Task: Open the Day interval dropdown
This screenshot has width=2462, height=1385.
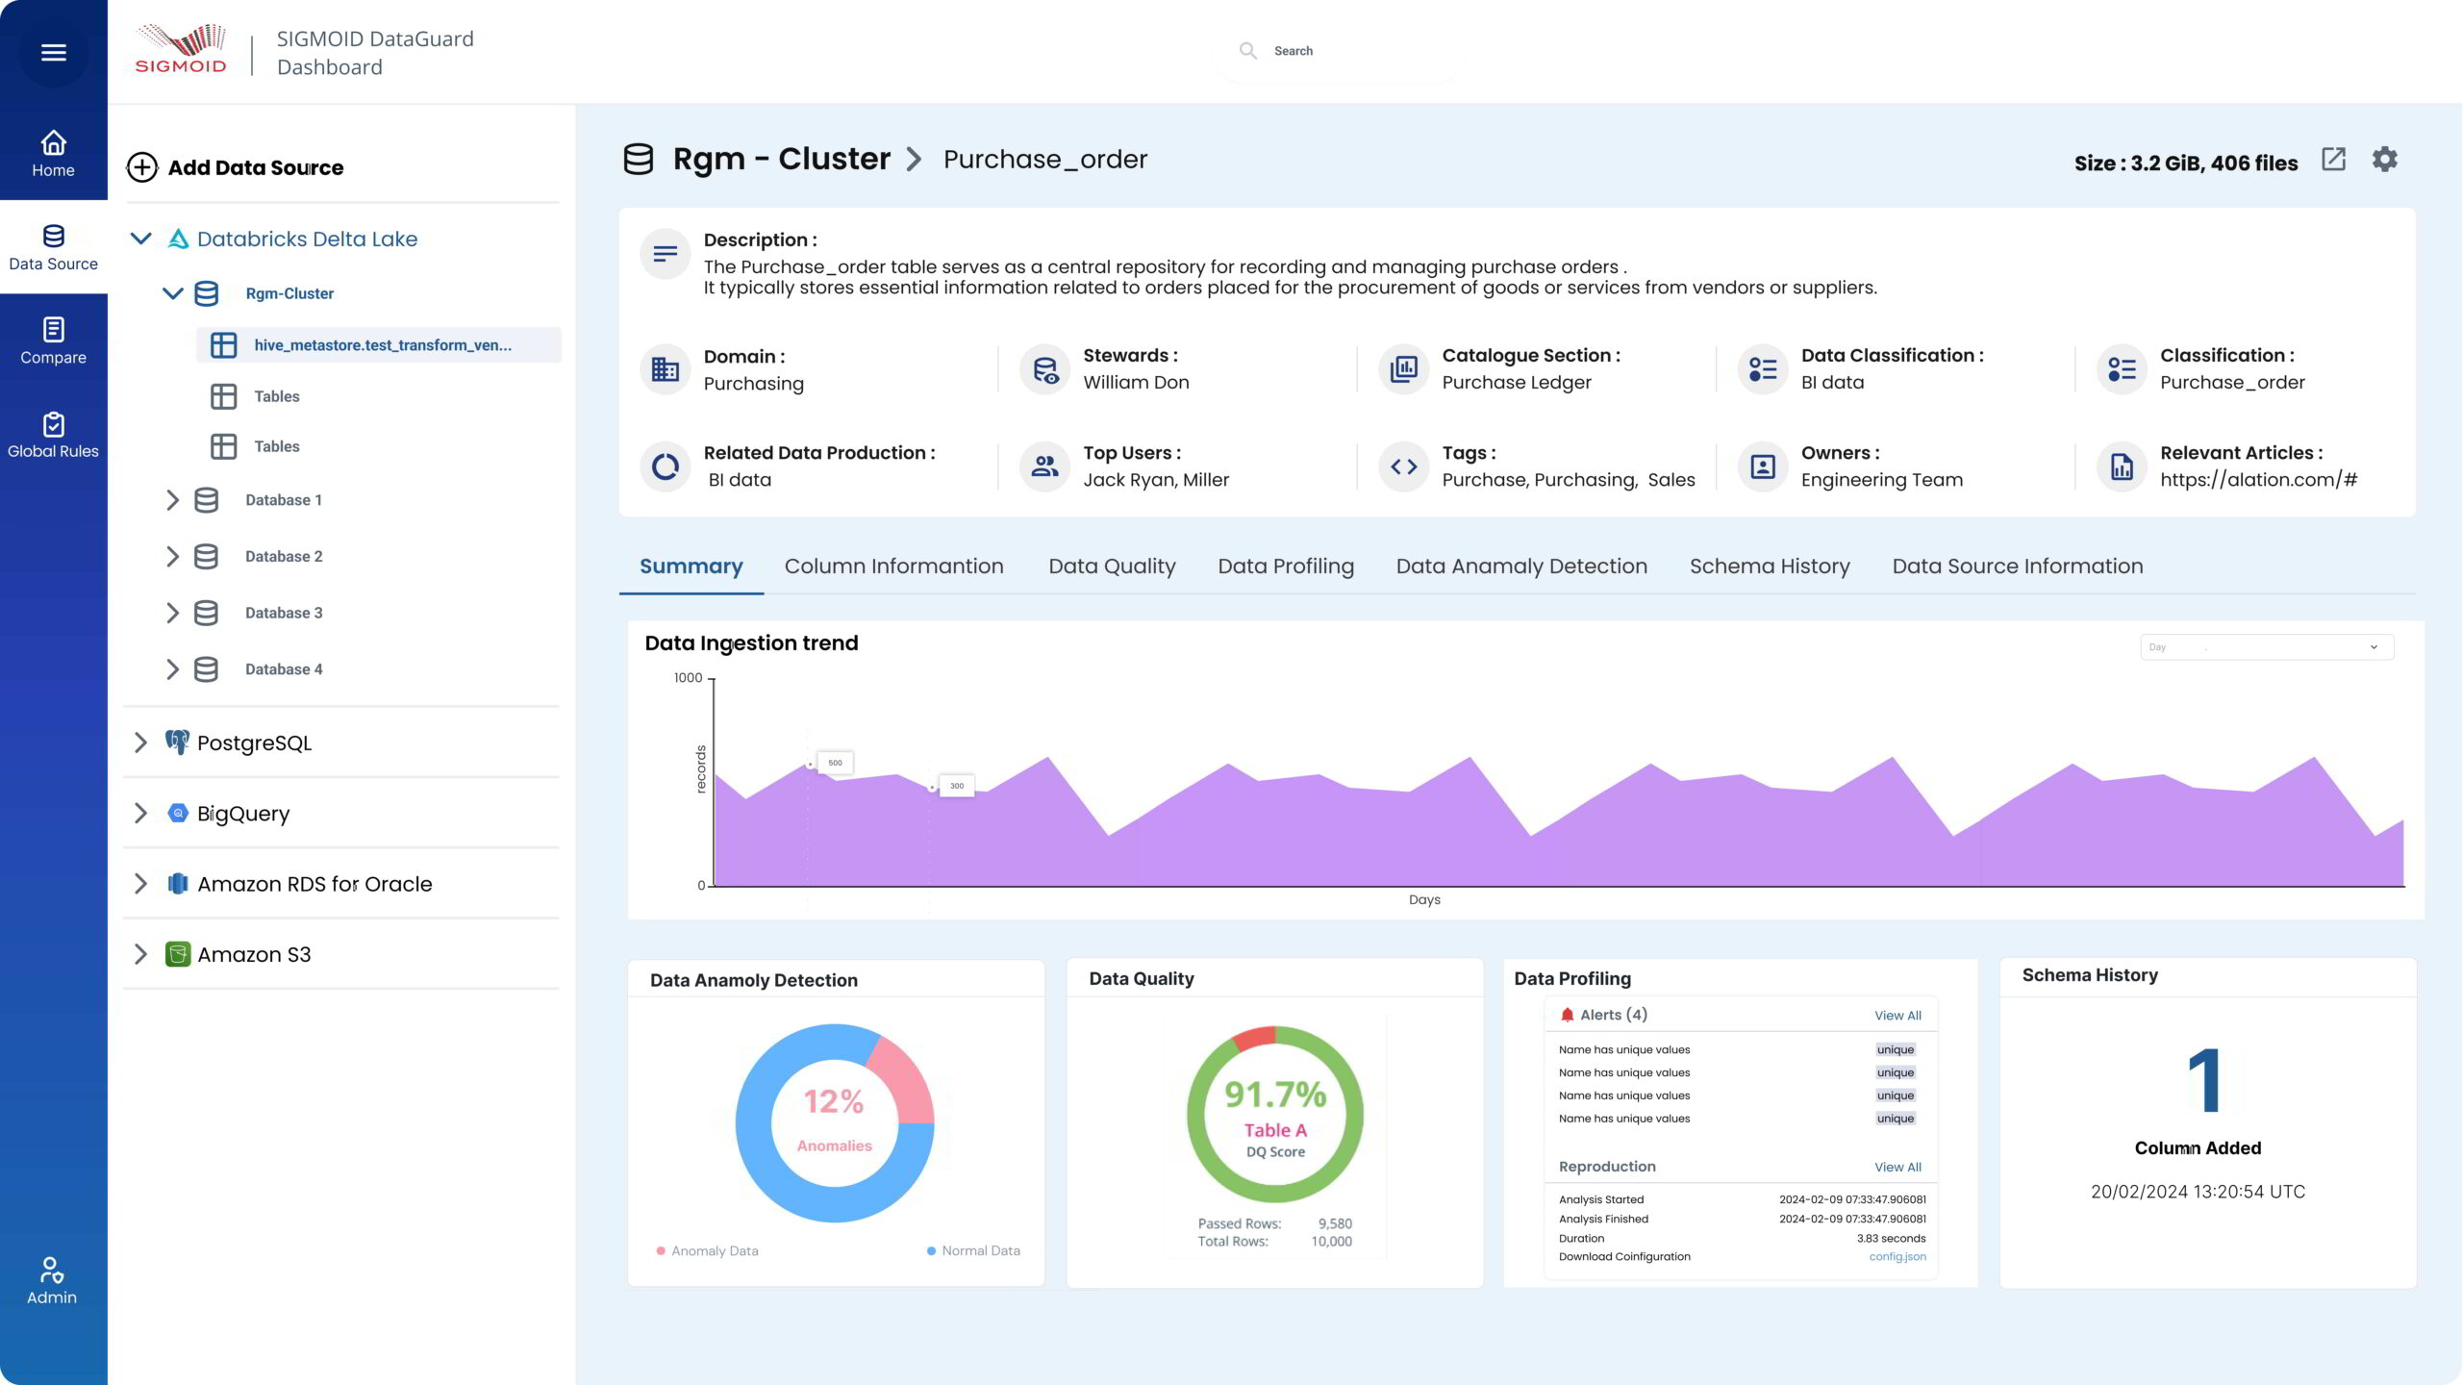Action: point(2266,647)
